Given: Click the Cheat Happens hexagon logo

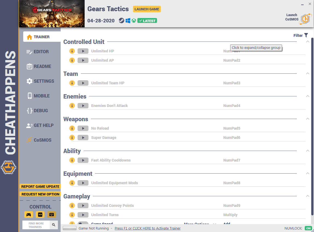Looking at the screenshot, I should point(8,167).
